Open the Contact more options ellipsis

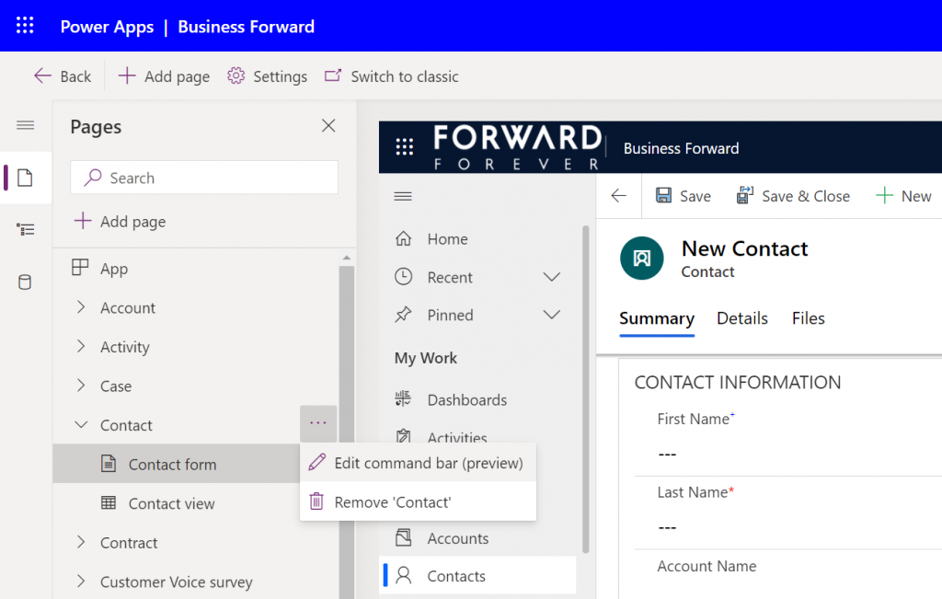[317, 423]
